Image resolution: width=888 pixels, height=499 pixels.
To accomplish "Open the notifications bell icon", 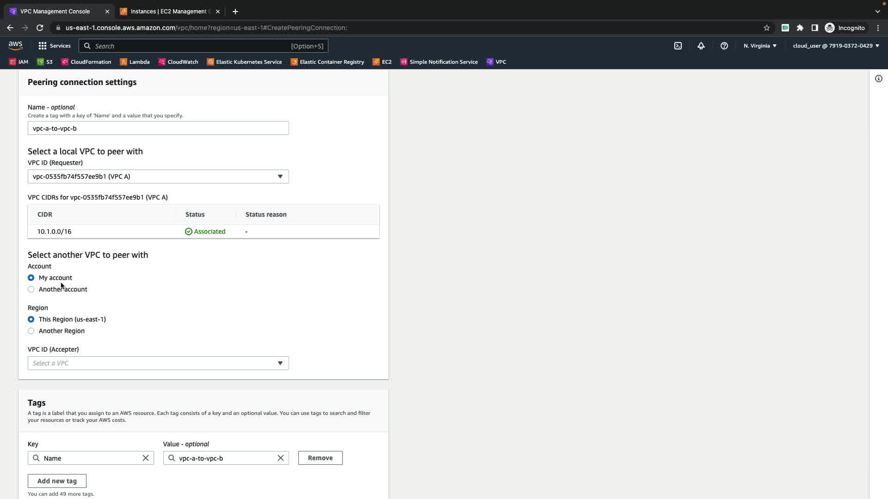I will [x=701, y=46].
